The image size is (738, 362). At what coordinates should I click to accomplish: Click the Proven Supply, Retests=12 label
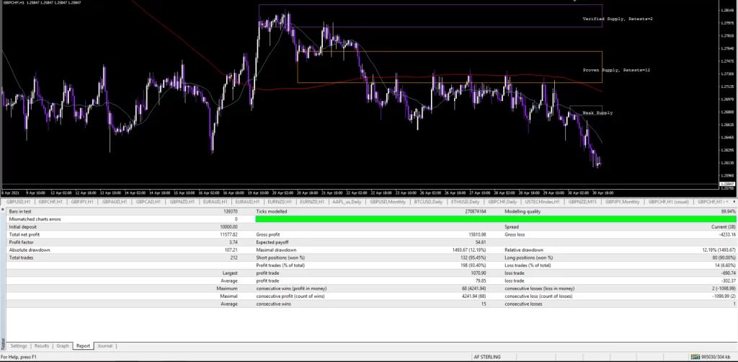pos(616,70)
